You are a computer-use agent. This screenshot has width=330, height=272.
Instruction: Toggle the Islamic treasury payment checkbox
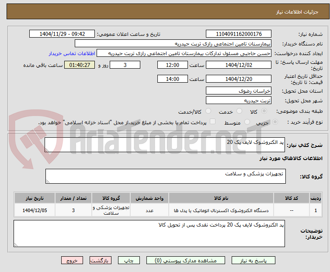(x=213, y=122)
